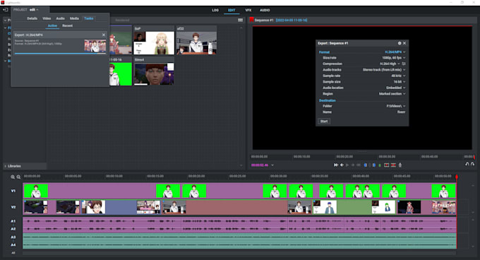Open the Audio location Embedded dropdown
480x260 pixels.
point(396,88)
